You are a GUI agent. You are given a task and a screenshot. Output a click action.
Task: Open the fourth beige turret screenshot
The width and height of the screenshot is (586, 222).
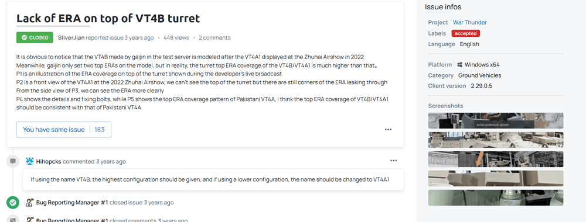click(x=496, y=178)
